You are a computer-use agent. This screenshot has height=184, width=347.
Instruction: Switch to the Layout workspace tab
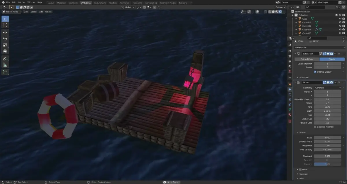click(x=51, y=3)
